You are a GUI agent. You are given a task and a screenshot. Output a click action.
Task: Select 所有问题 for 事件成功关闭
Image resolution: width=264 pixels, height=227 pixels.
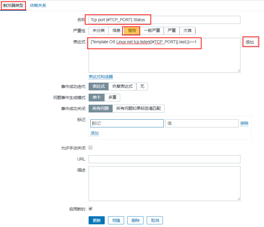(x=101, y=109)
